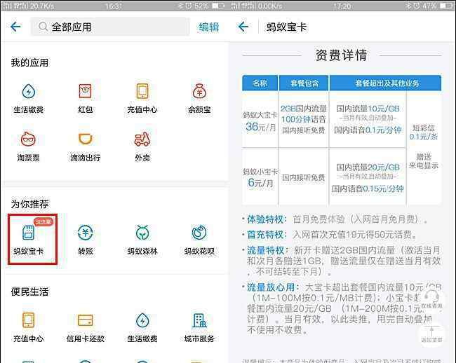The image size is (456, 363).
Task: Click 国内流量10元/GB text
Action: pos(368,109)
